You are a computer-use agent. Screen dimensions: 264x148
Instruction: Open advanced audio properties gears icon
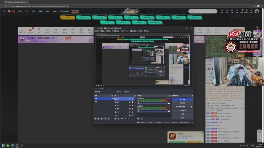(x=138, y=119)
